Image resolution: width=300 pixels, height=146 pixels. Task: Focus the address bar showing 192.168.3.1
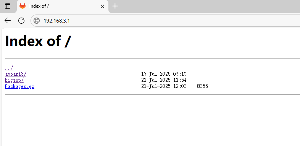[165, 21]
